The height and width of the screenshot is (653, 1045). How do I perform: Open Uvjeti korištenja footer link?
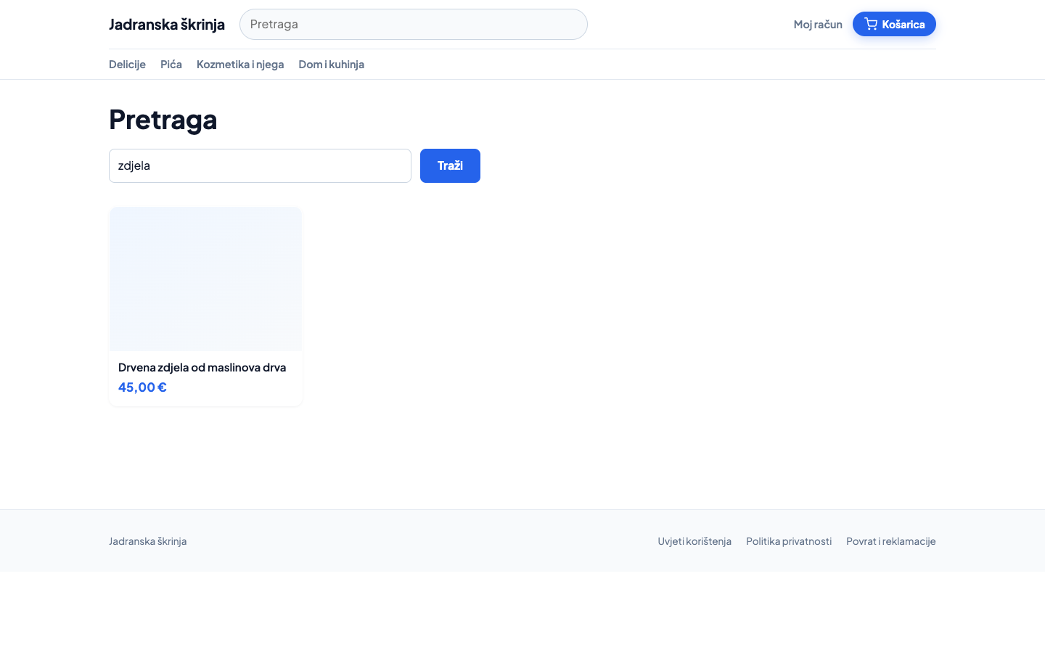click(x=694, y=541)
